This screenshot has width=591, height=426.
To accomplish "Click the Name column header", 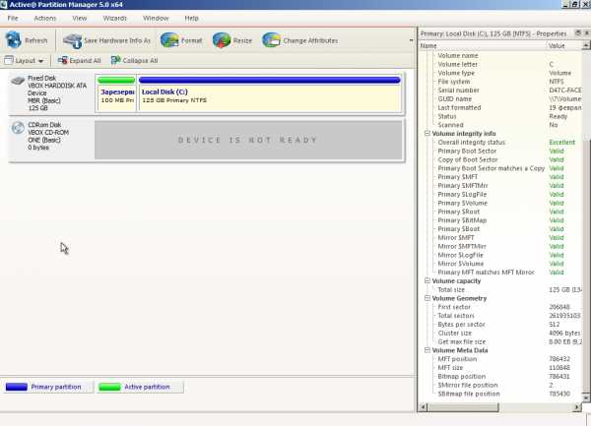I will coord(482,45).
